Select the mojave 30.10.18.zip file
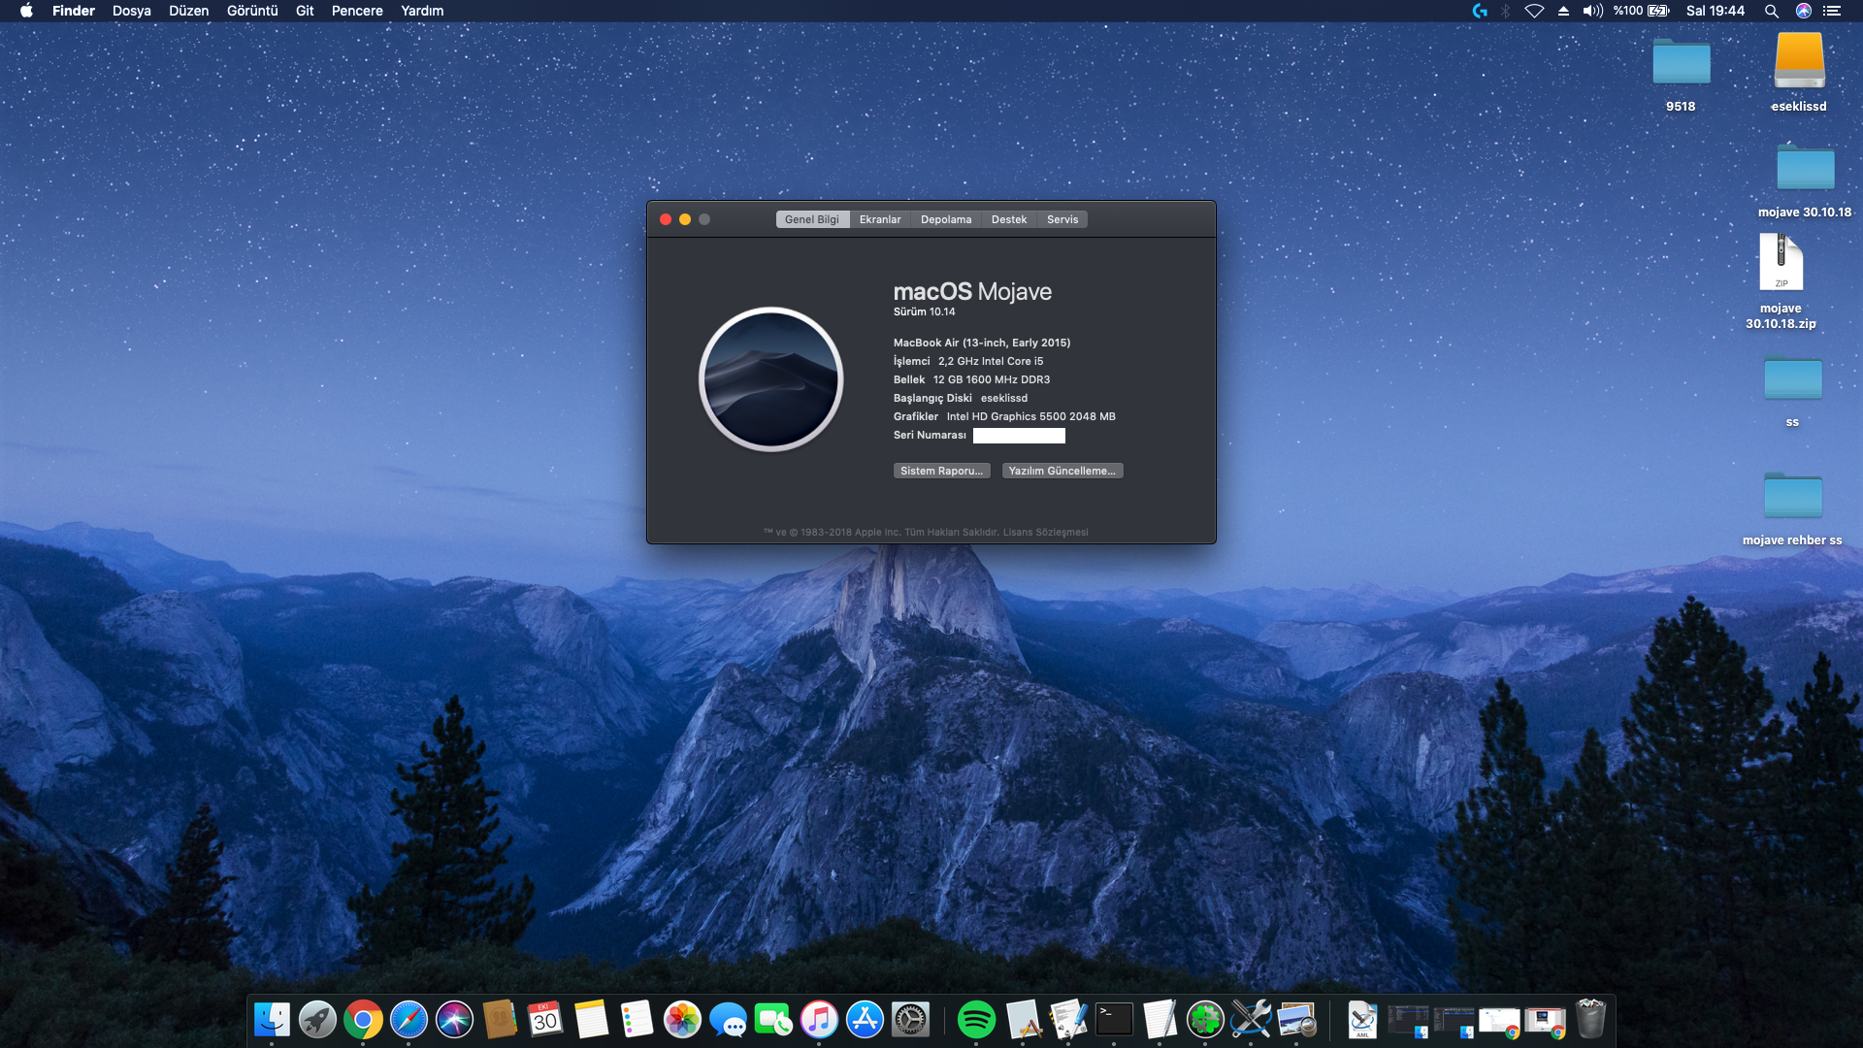This screenshot has width=1863, height=1048. [x=1781, y=264]
